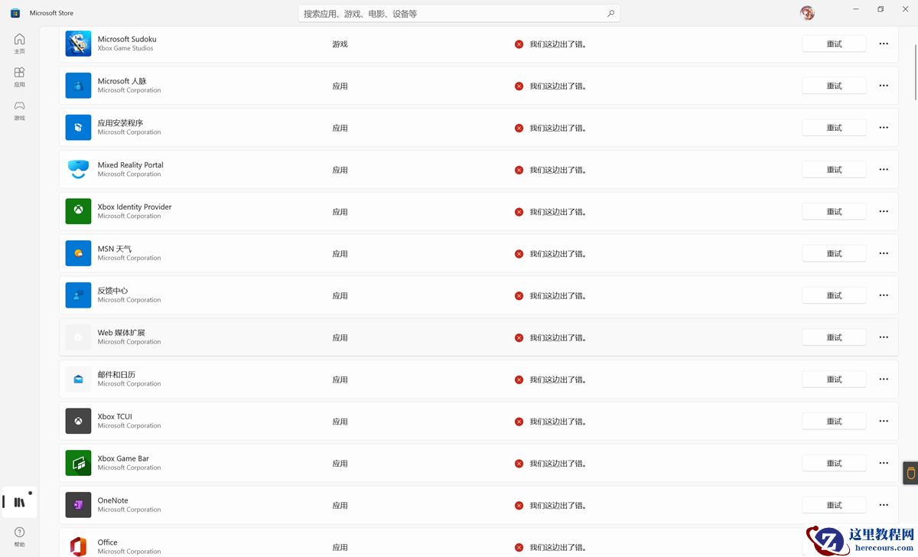
Task: Click the Xbox Identity Provider icon
Action: click(78, 211)
